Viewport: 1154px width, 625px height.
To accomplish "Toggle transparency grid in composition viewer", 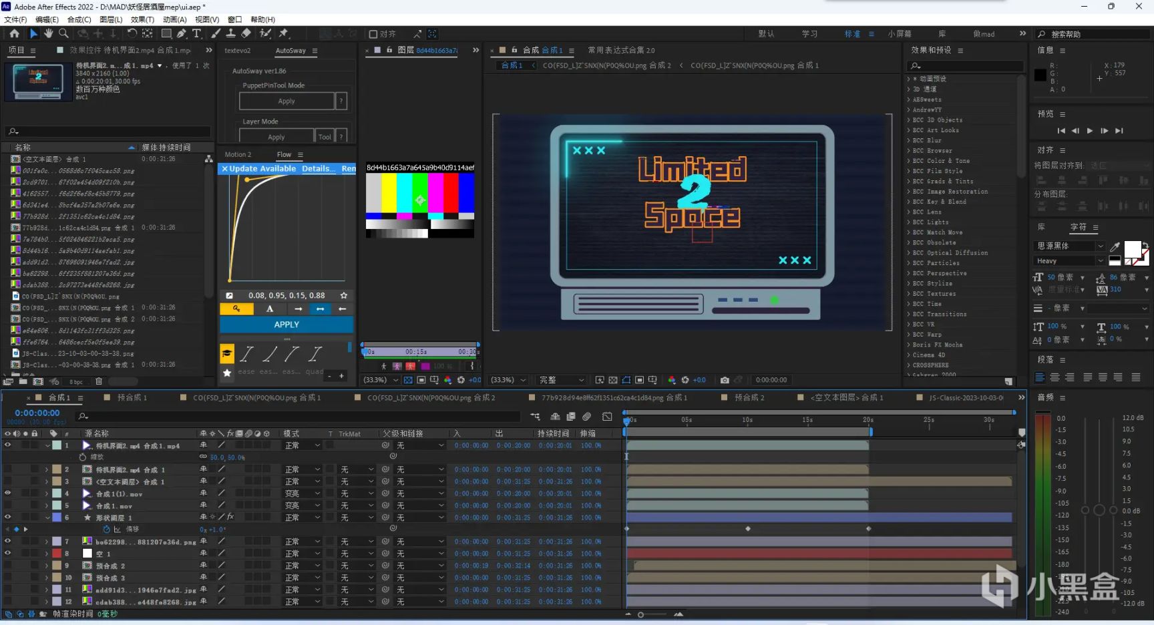I will 613,380.
